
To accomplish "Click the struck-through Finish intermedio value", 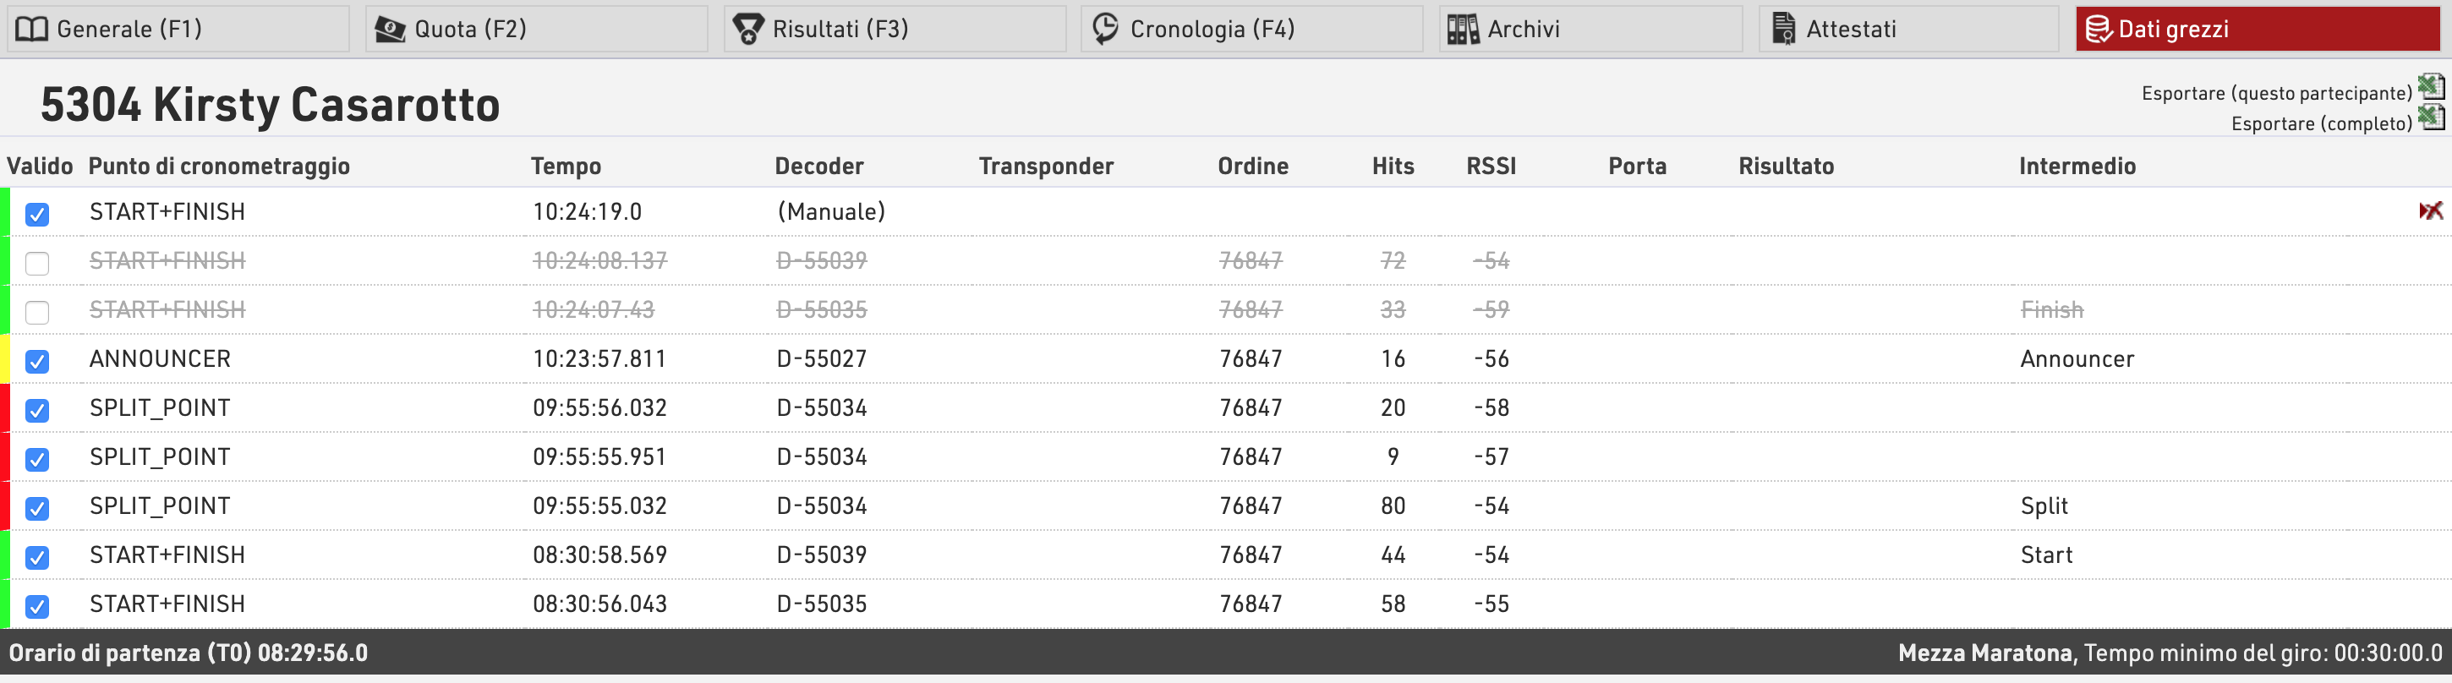I will pyautogui.click(x=2051, y=310).
